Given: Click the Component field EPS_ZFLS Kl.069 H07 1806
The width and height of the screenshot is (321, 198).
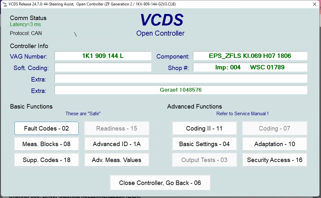Looking at the screenshot, I should (x=250, y=56).
